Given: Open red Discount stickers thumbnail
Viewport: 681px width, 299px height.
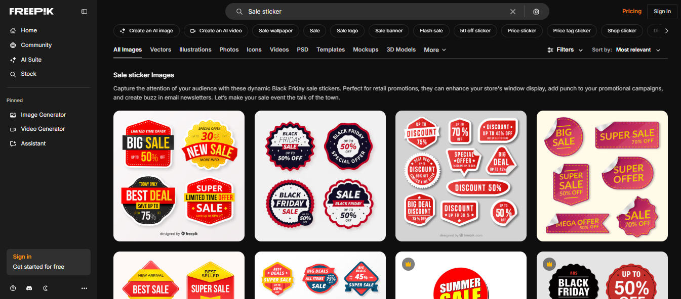Looking at the screenshot, I should pos(461,176).
